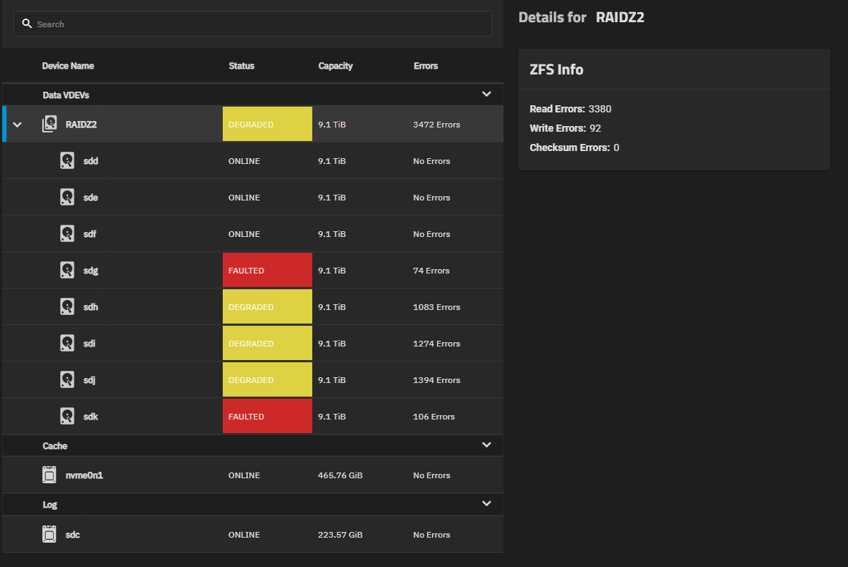
Task: Click the Status column header
Action: [241, 66]
